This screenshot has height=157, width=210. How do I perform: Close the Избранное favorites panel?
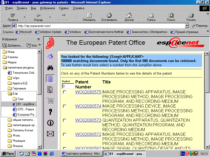39,39
